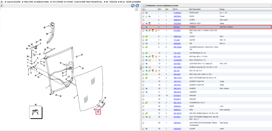Click the box icon on part 87016541 row
272x131 pixels.
(x=149, y=117)
